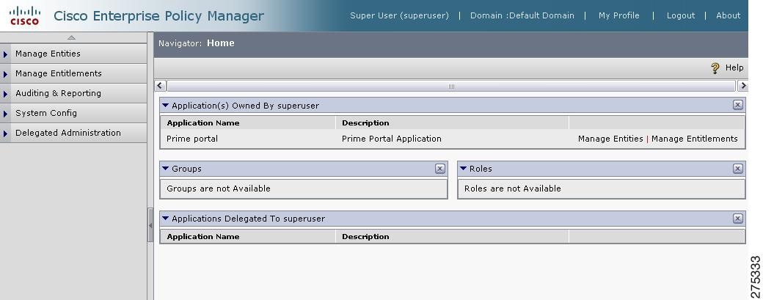Screen dimensions: 763x300
Task: Click the Roles are not Available message
Action: [x=512, y=189]
